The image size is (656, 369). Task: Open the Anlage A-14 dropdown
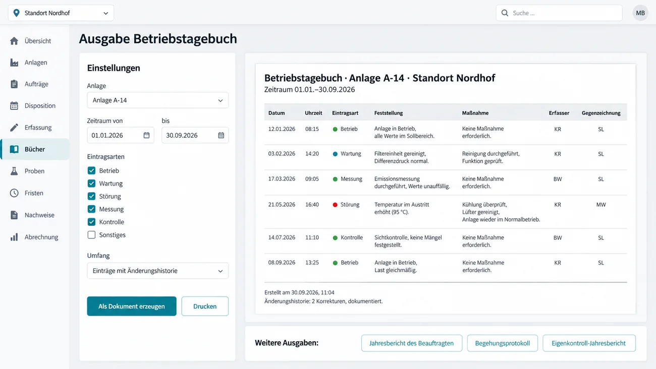pyautogui.click(x=157, y=100)
